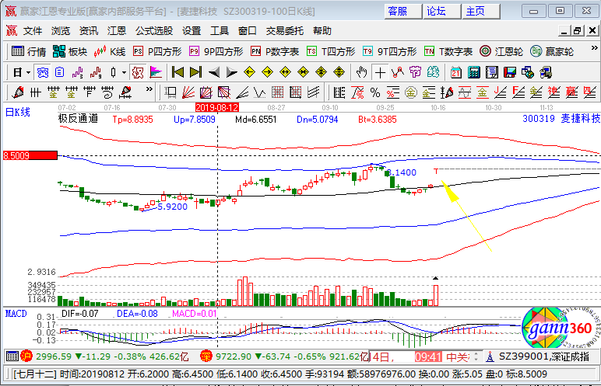Open the T四方形 tool

pyautogui.click(x=331, y=51)
